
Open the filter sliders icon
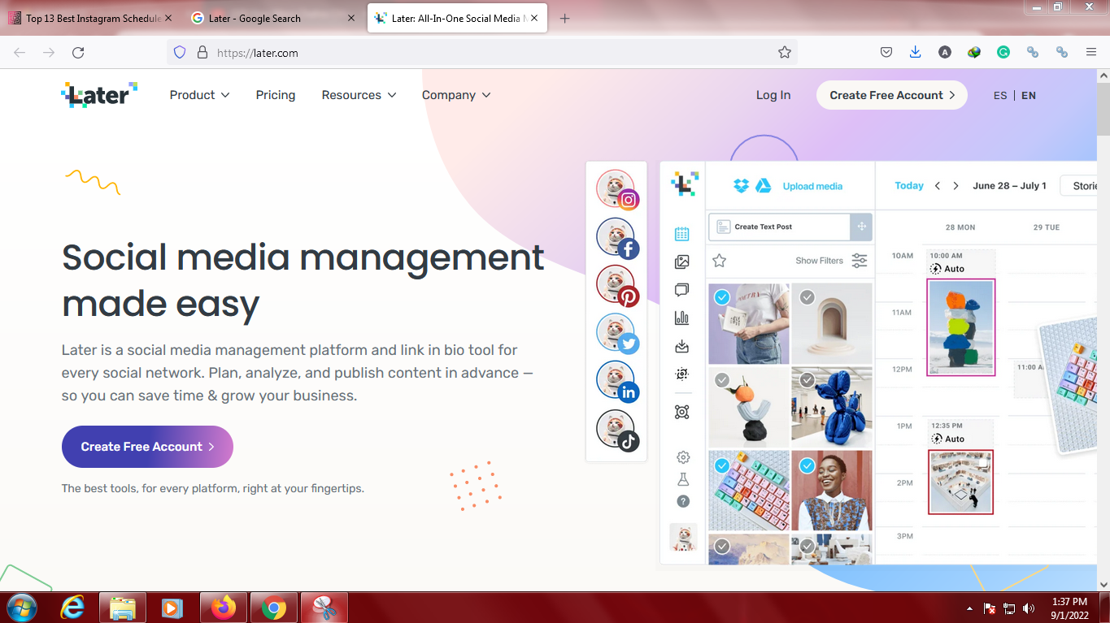coord(859,261)
